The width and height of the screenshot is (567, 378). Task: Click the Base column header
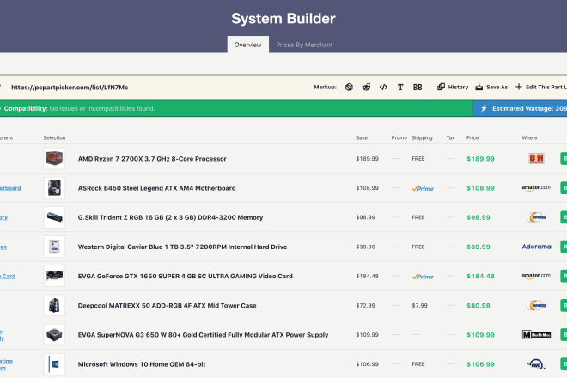coord(362,137)
